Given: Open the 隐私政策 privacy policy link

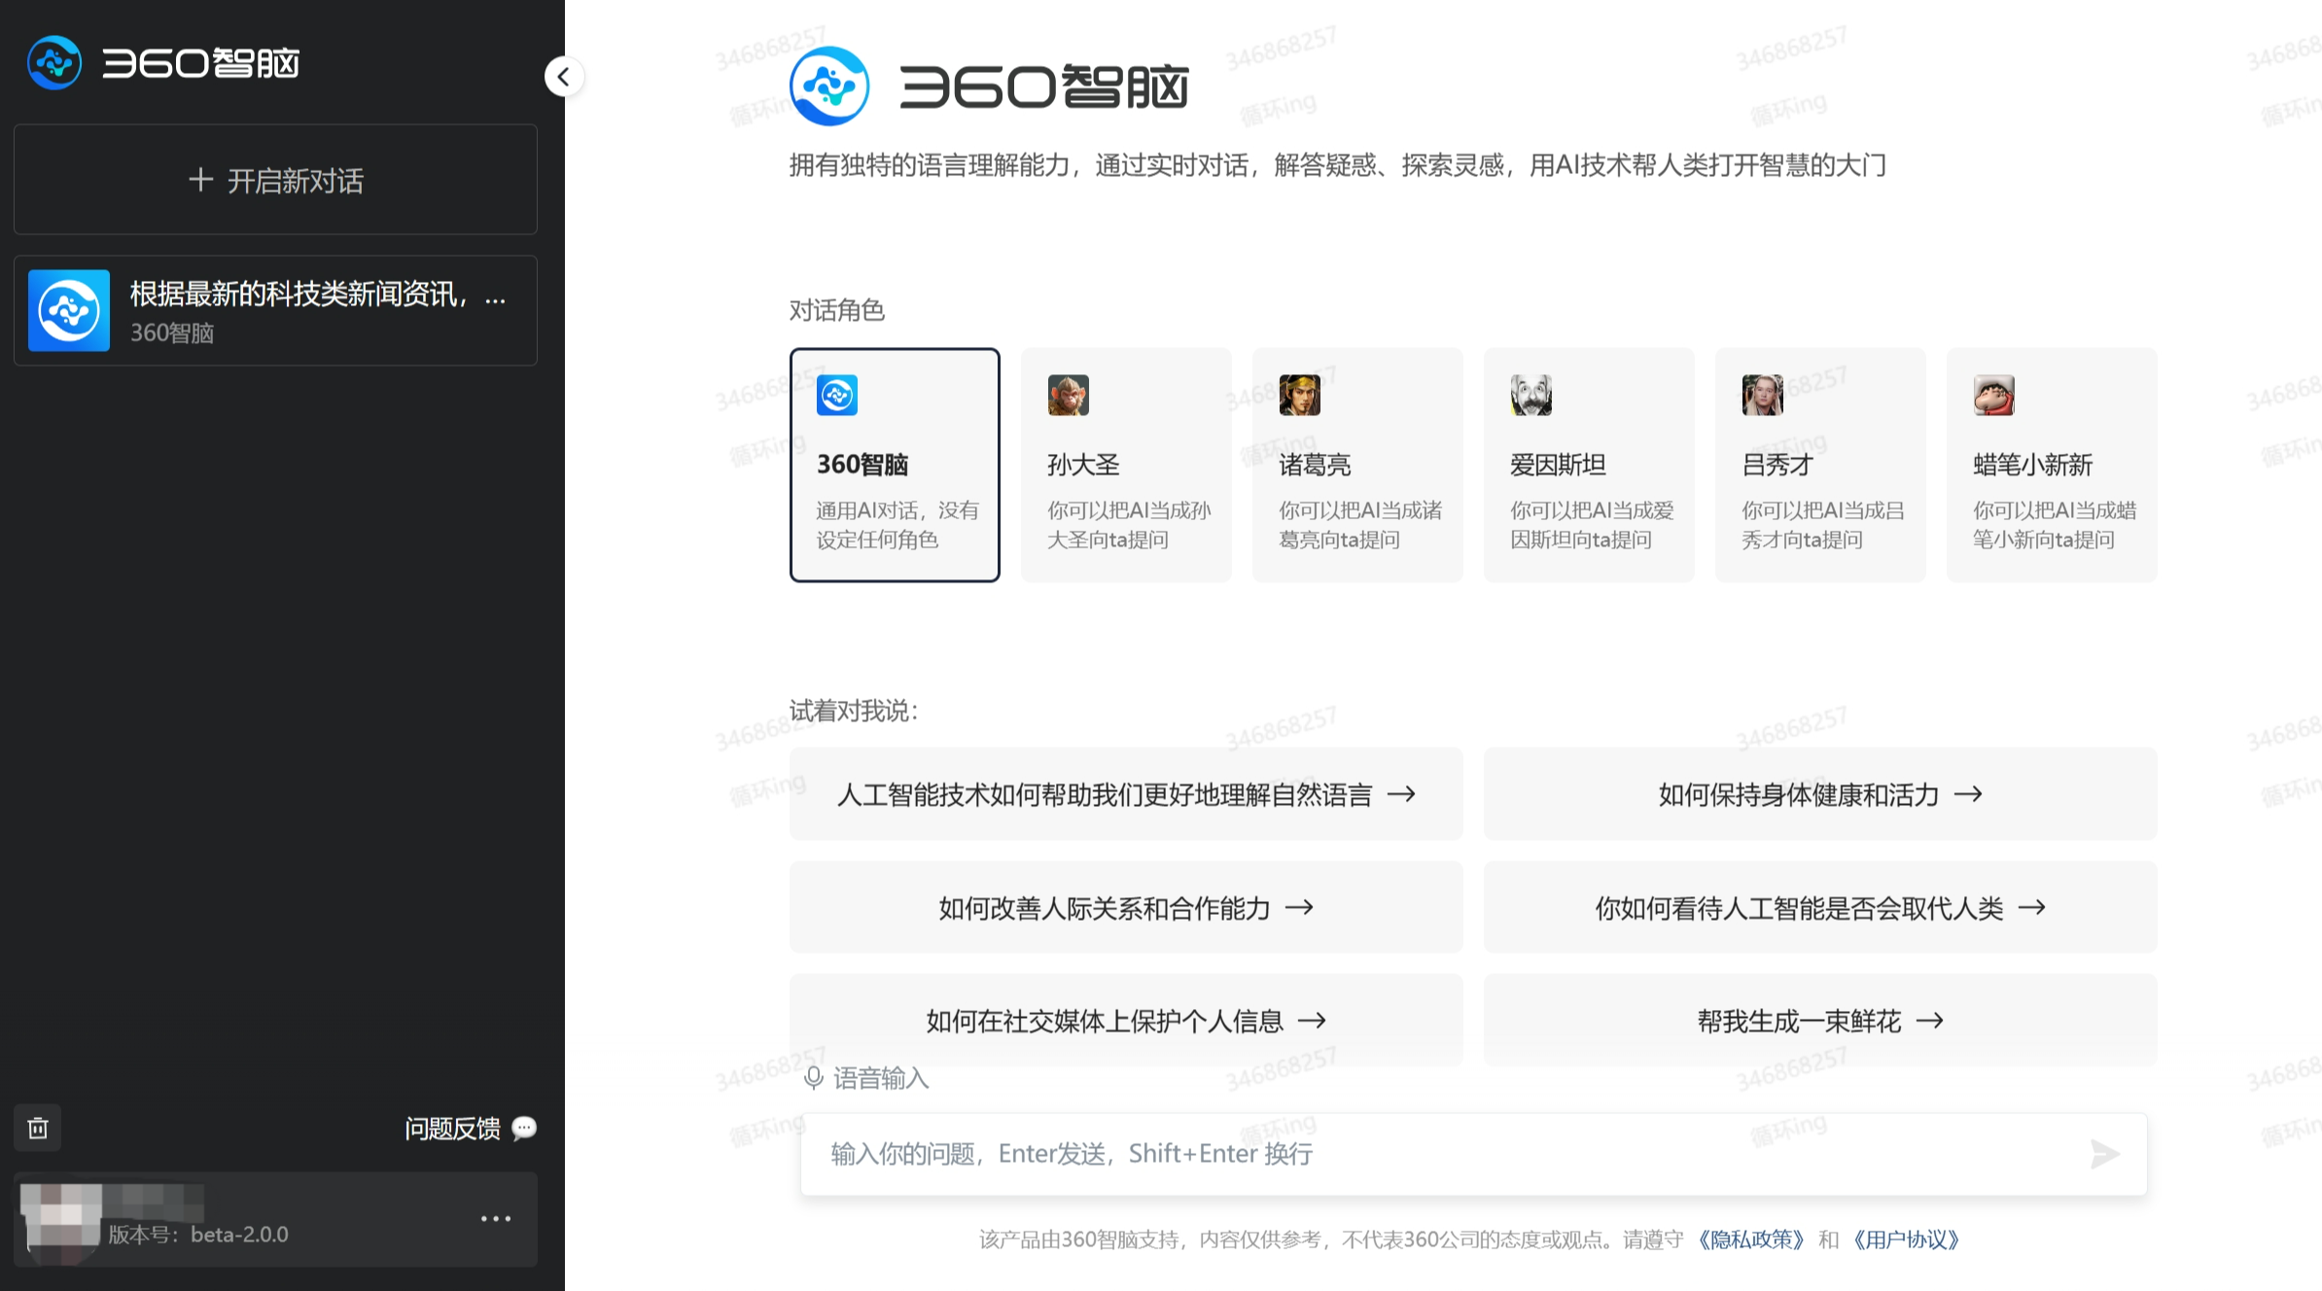Looking at the screenshot, I should pyautogui.click(x=1750, y=1239).
